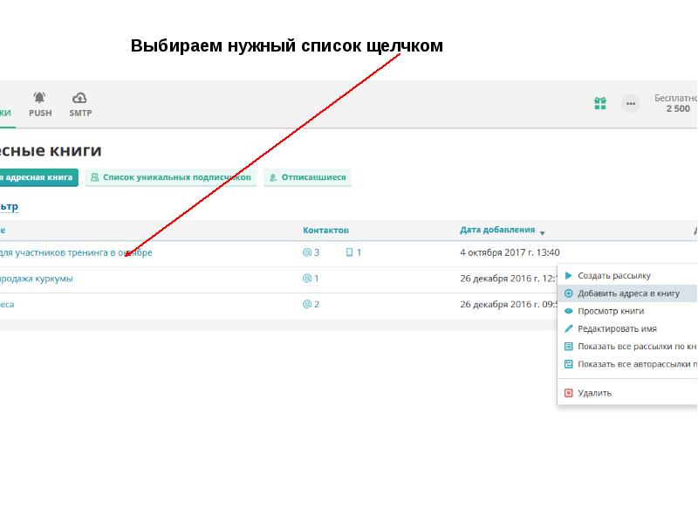Click the eye icon beside Просмотр книги
This screenshot has height=524, width=698.
[x=569, y=311]
